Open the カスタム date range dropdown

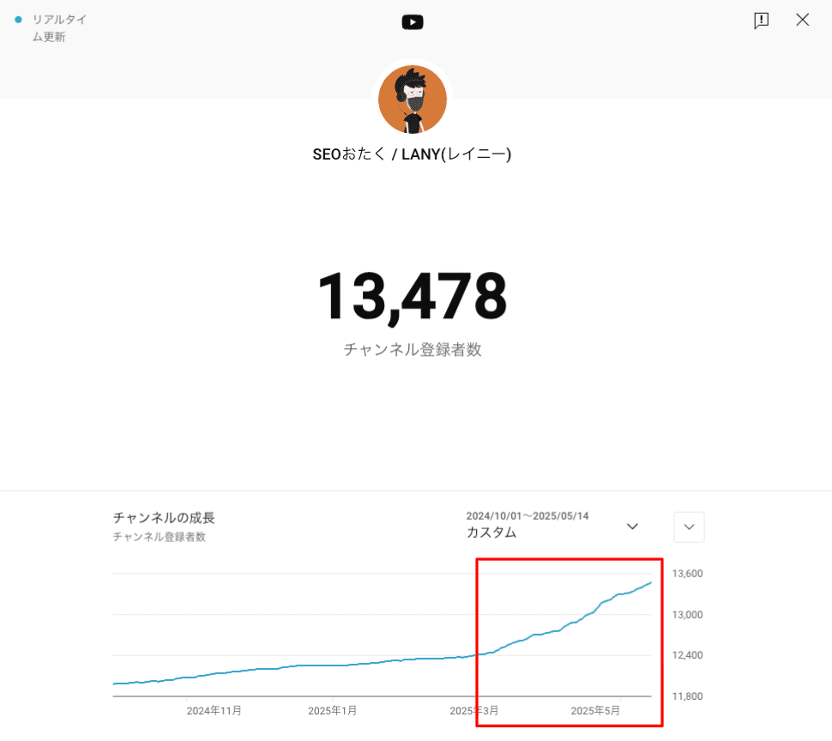pos(552,525)
